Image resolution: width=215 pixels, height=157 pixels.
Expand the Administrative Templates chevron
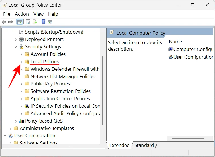[11, 129]
